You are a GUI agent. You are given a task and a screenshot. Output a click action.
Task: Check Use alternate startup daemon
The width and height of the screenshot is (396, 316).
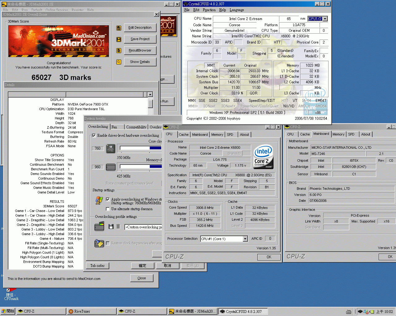(x=108, y=209)
